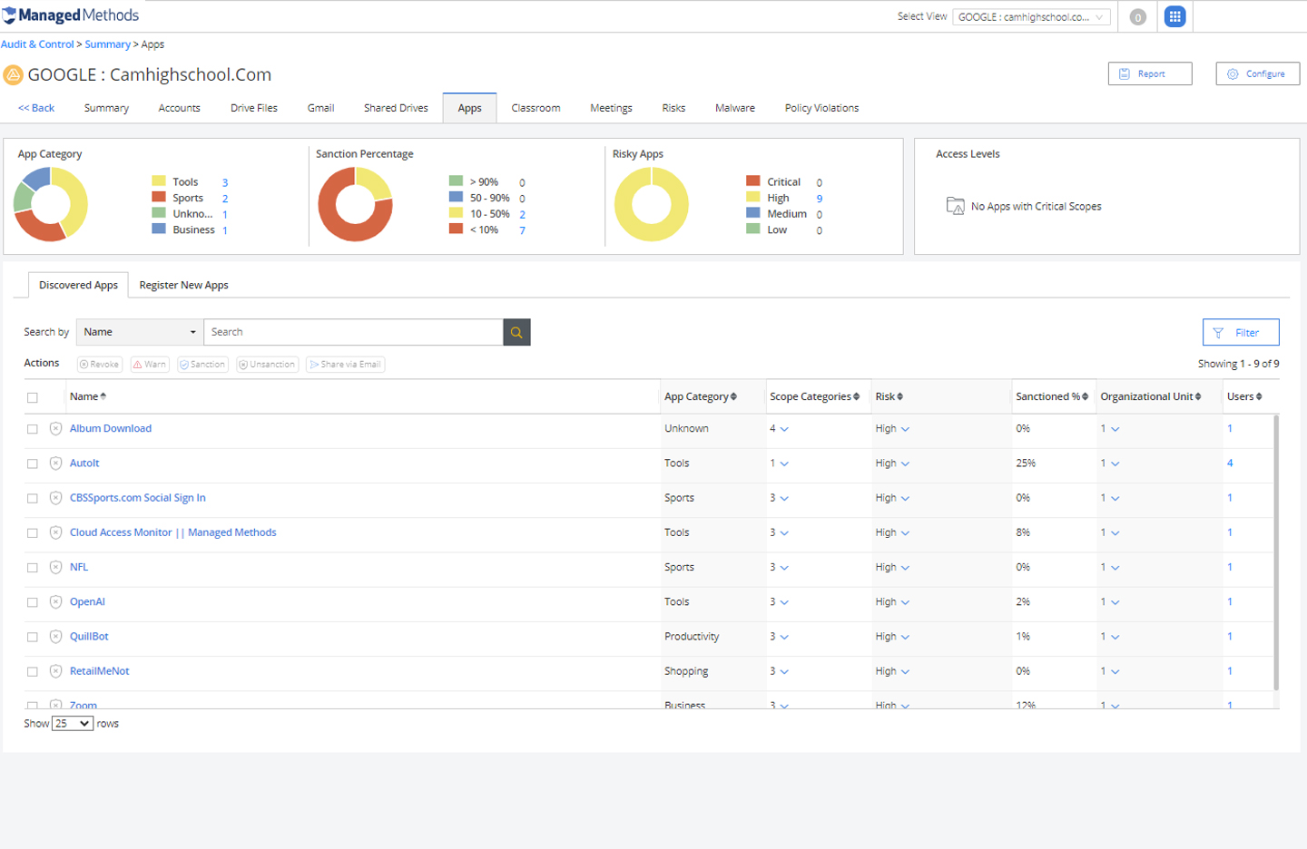
Task: Check the QuillBot row checkbox
Action: click(33, 637)
